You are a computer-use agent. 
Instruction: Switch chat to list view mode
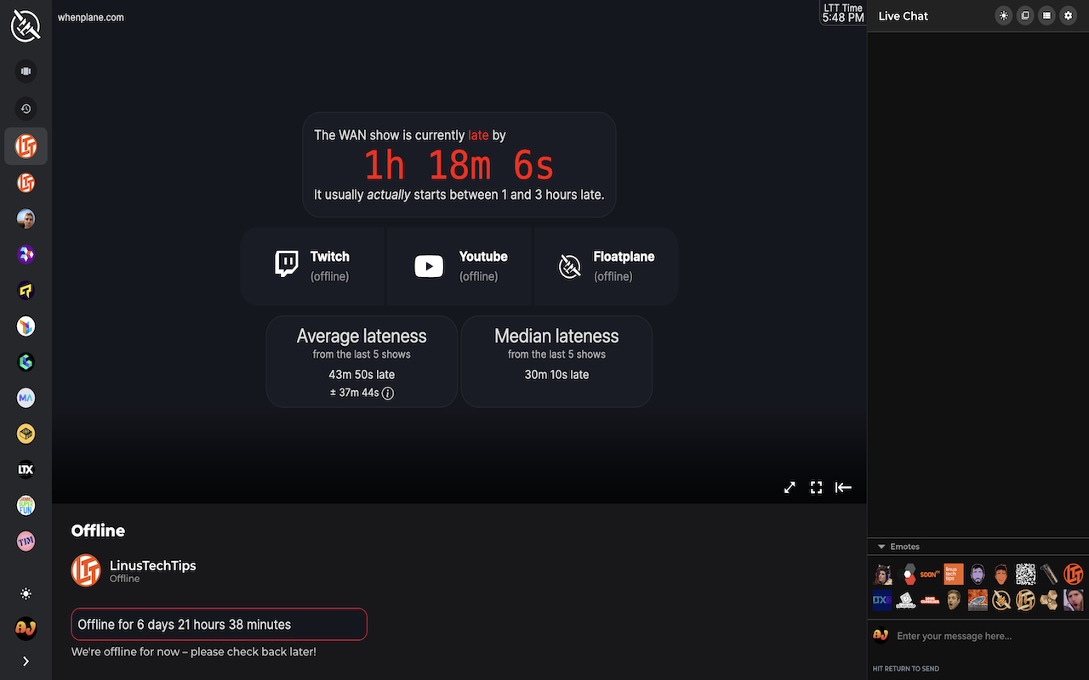click(x=1046, y=15)
